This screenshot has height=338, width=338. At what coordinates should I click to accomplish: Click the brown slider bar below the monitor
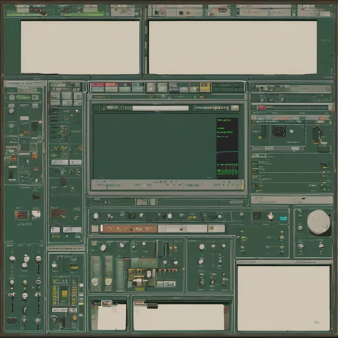129,229
